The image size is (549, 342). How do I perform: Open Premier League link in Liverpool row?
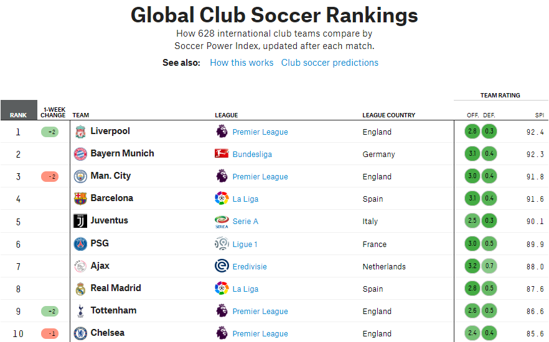(x=260, y=132)
